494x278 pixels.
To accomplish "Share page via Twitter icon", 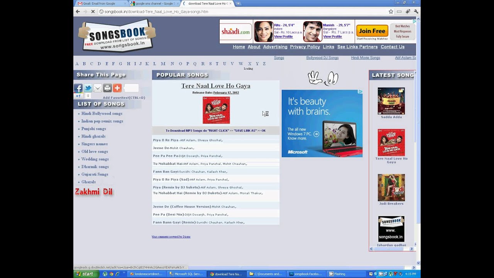I will (x=88, y=88).
